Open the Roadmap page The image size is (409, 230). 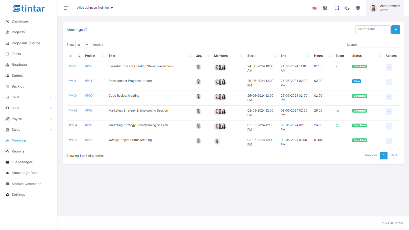[x=19, y=65]
